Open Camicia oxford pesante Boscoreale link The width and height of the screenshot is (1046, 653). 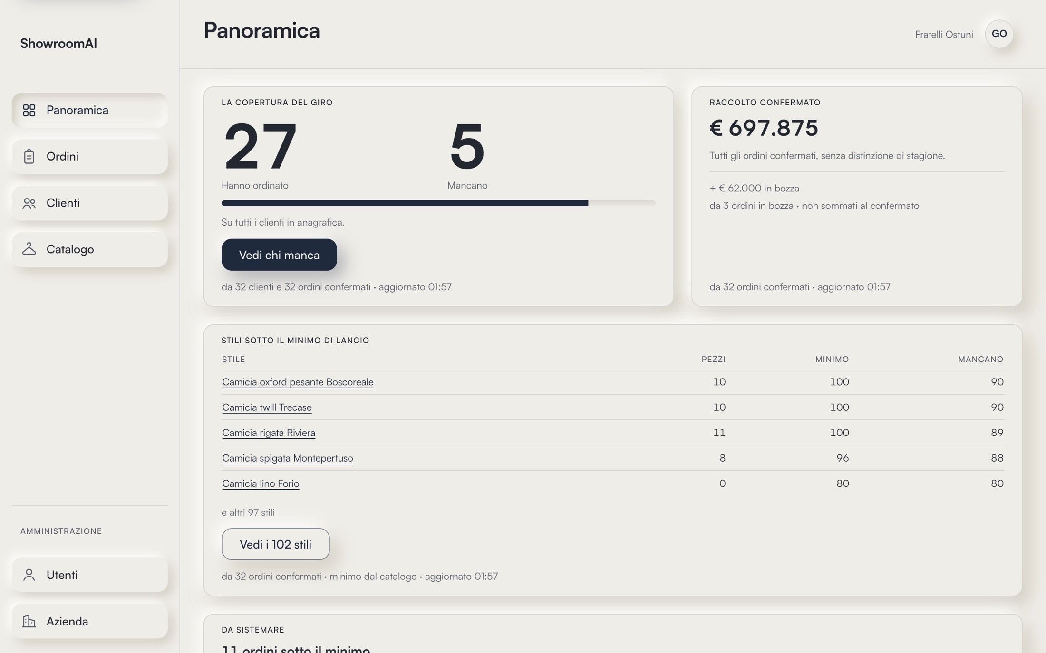[298, 382]
